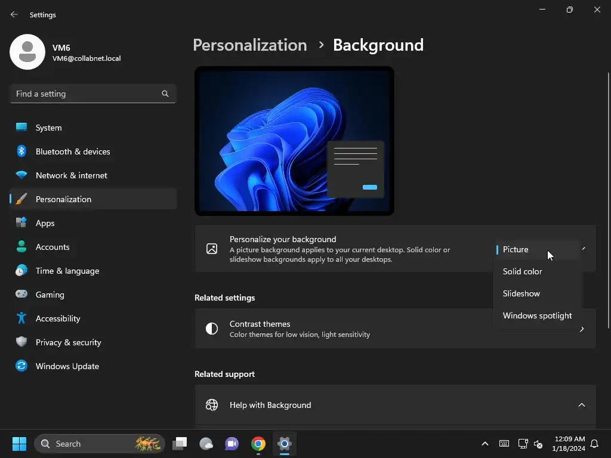Viewport: 611px width, 458px height.
Task: Open Task View from the taskbar
Action: [x=180, y=444]
